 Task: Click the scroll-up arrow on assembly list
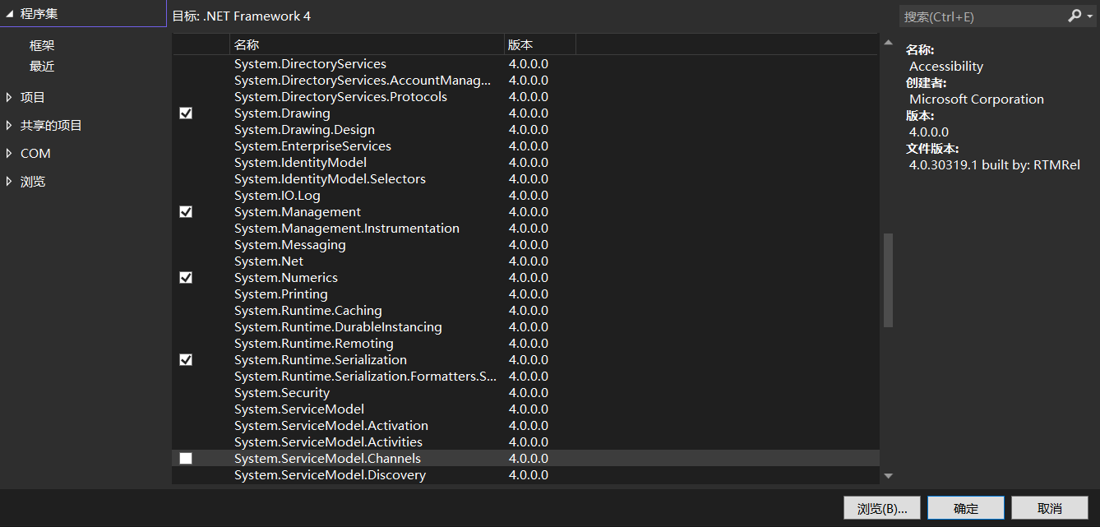coord(889,42)
